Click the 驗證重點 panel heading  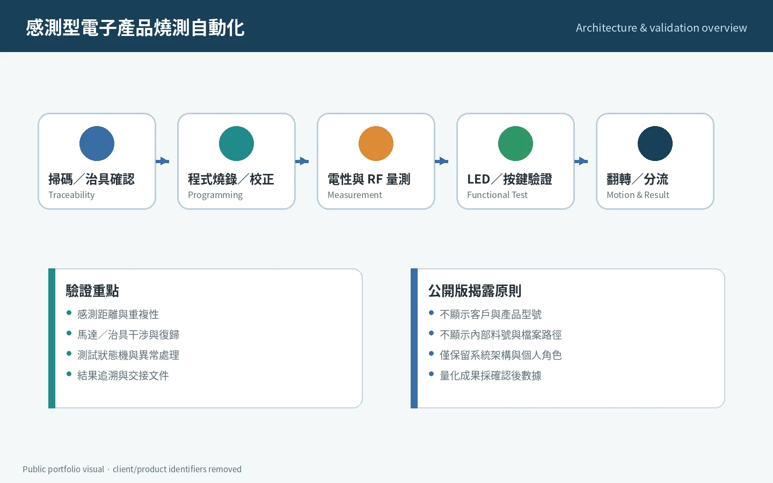[92, 291]
